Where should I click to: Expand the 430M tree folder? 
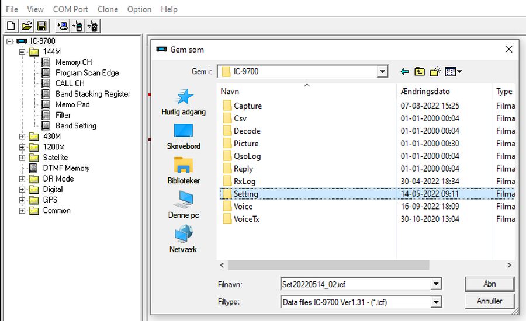point(22,137)
